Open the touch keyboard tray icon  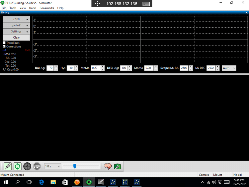tap(227, 182)
